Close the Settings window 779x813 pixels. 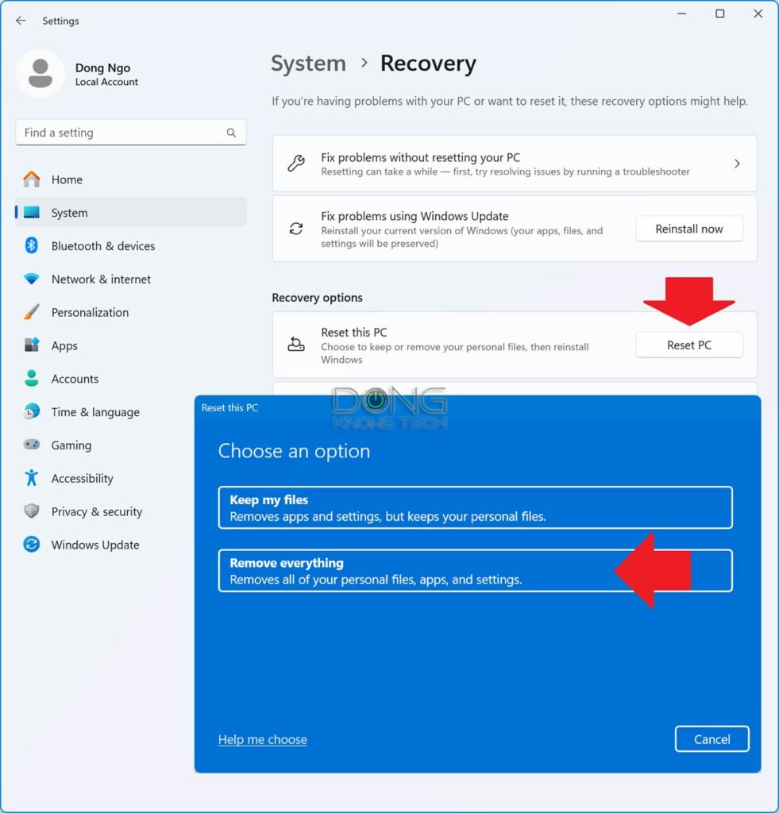point(758,14)
